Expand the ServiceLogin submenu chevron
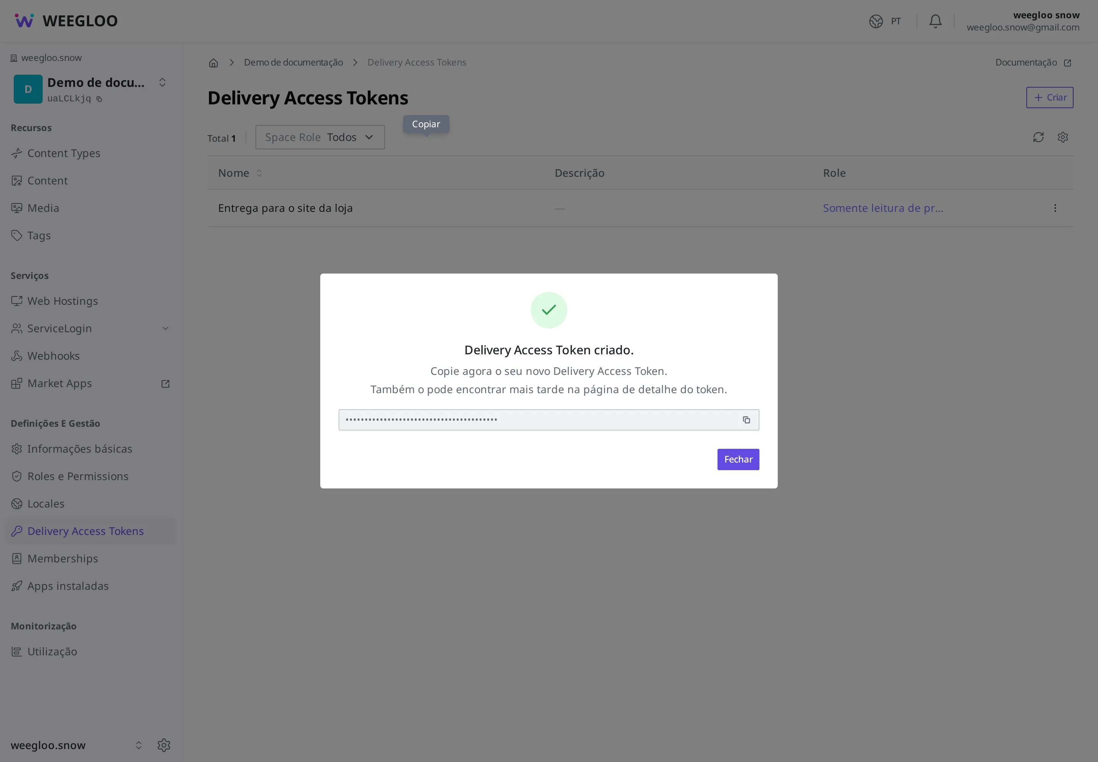Viewport: 1098px width, 762px height. (x=165, y=328)
